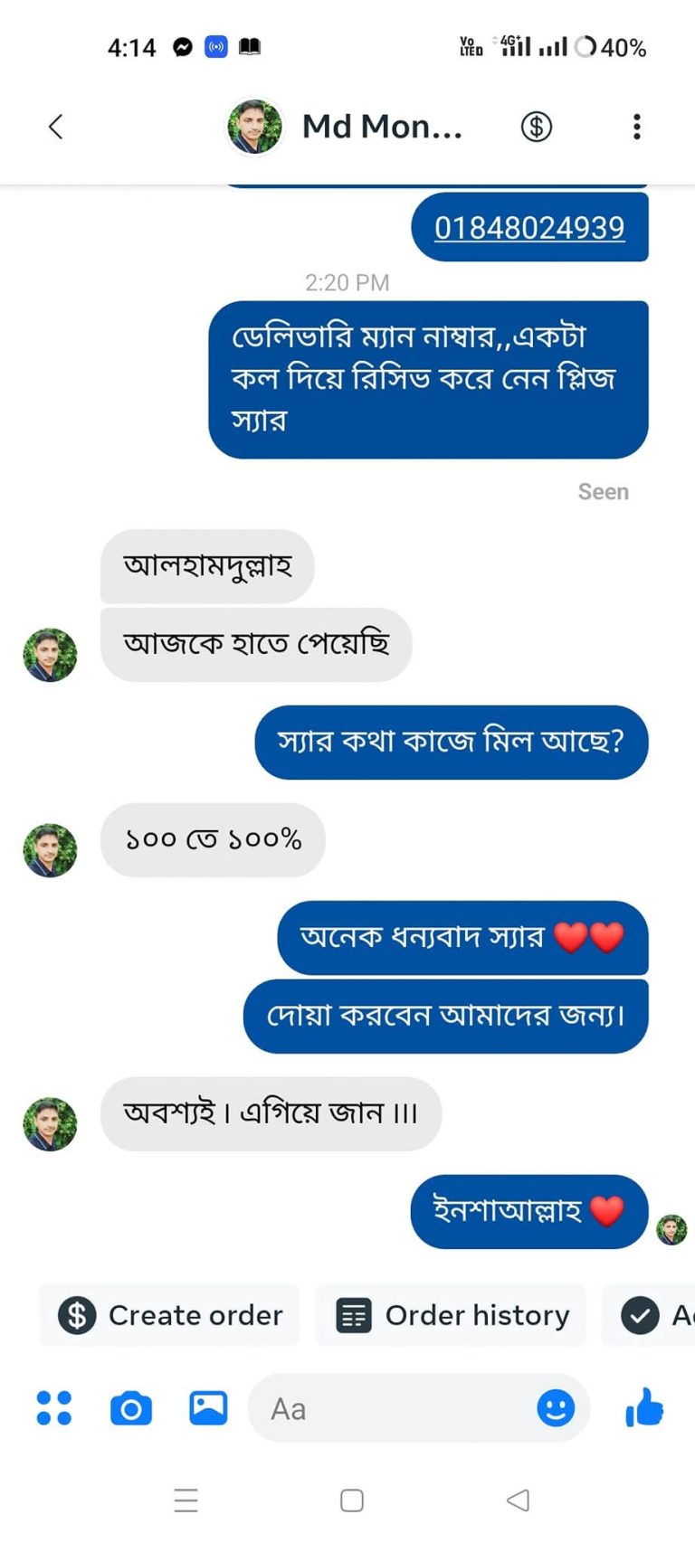
Task: Open the four-dot more actions menu
Action: (x=53, y=1408)
